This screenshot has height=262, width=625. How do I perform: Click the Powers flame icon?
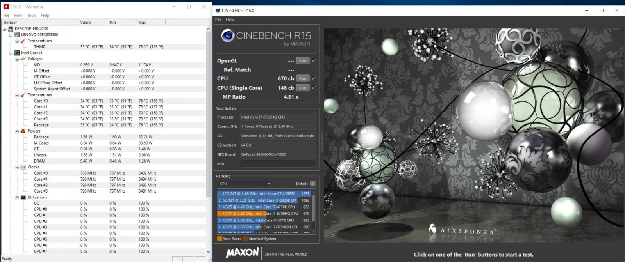click(23, 131)
